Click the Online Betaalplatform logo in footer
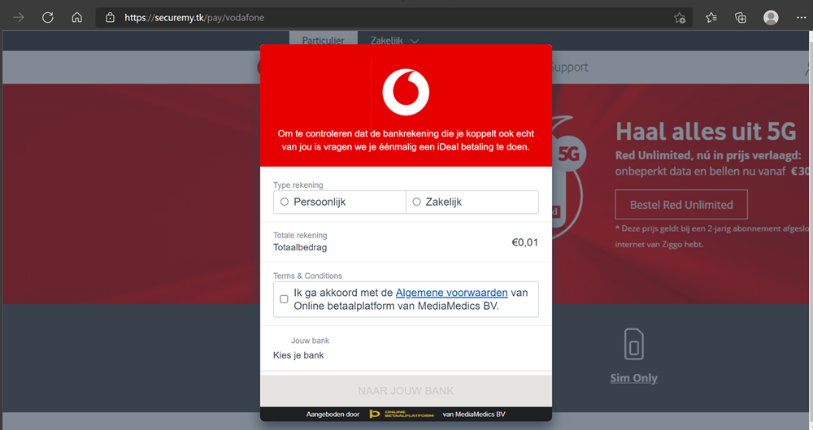 (402, 414)
